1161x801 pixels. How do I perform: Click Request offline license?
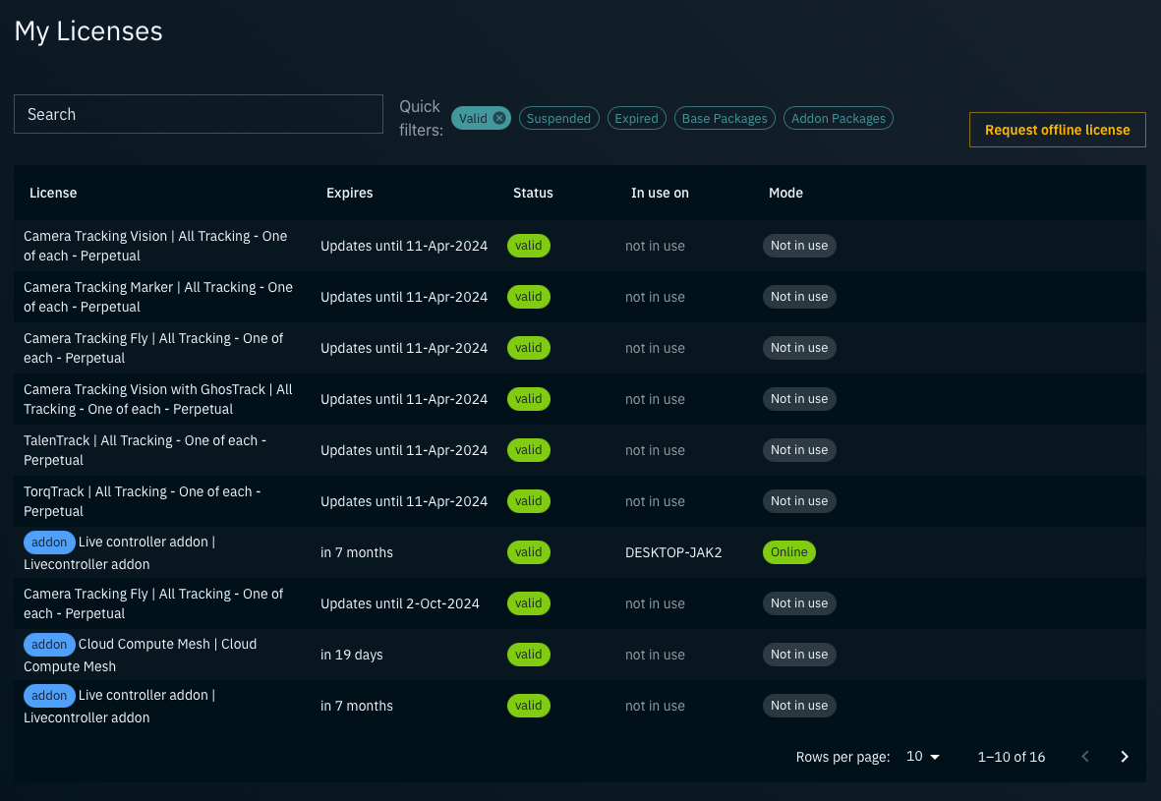tap(1057, 129)
